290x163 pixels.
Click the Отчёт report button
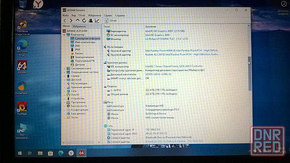coord(111,20)
